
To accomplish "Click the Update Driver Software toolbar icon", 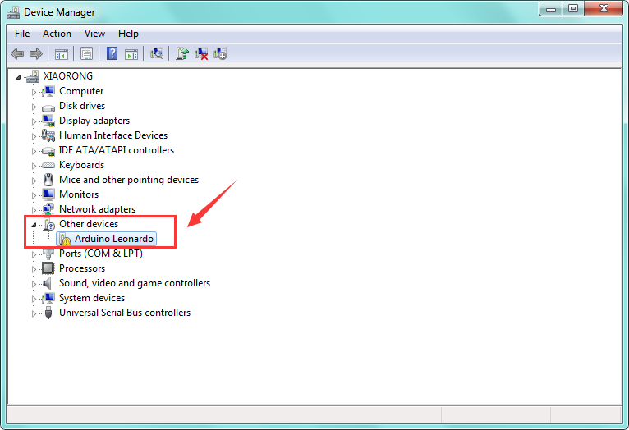I will coord(182,53).
